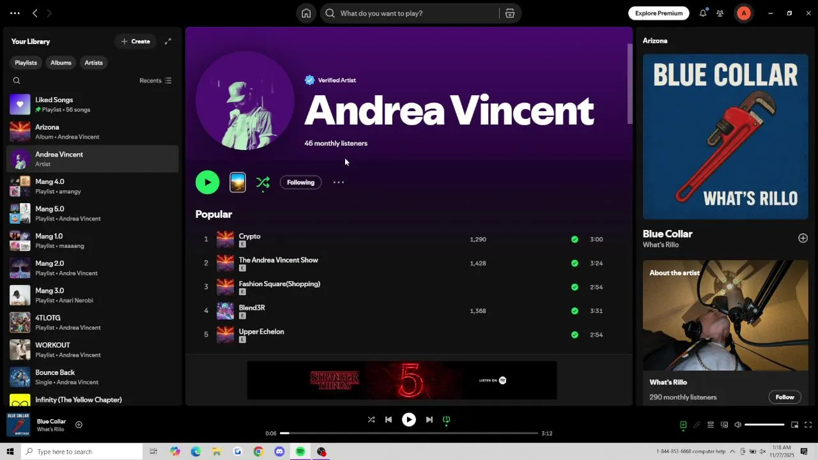
Task: Open Discord from the taskbar
Action: tap(279, 452)
